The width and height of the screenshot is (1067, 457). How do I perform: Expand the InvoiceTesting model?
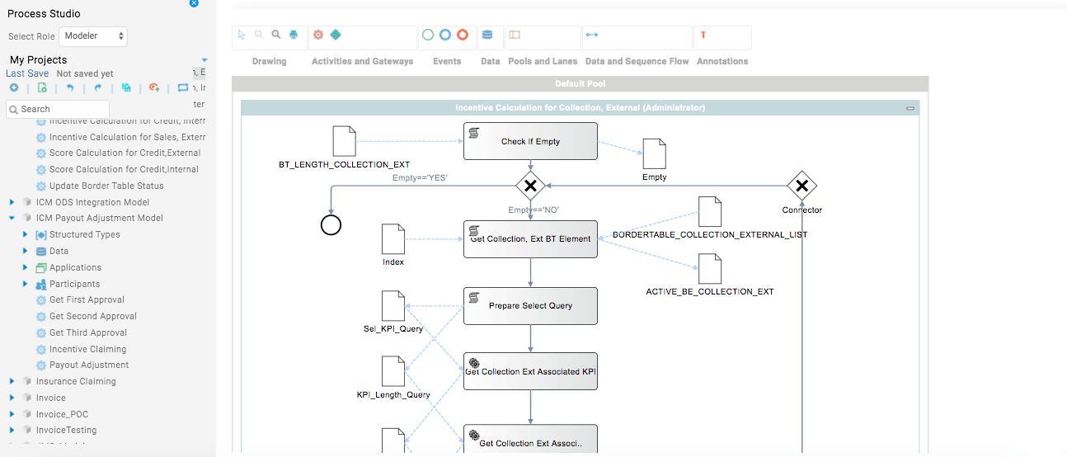tap(12, 430)
